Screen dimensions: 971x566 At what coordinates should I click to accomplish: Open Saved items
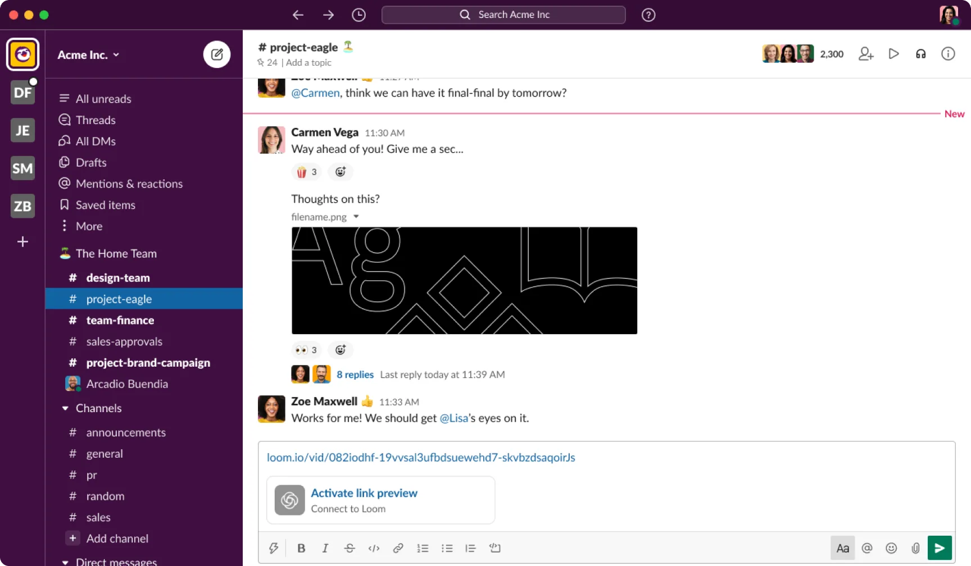(x=144, y=205)
